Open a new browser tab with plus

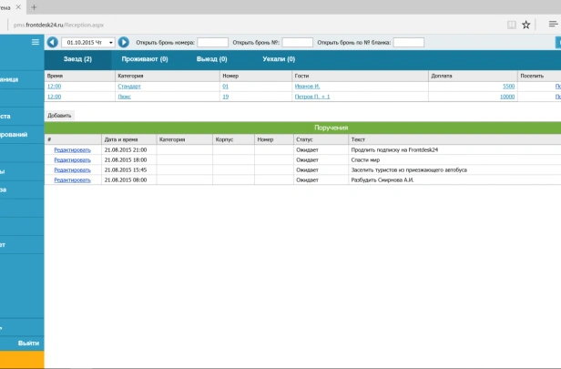point(34,7)
